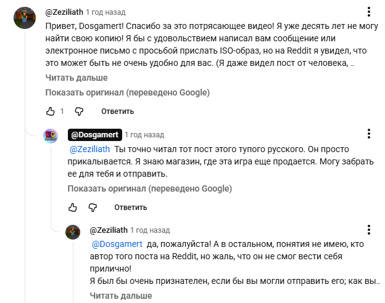This screenshot has width=385, height=303.
Task: Expand the last reply with 'Читать дальше'
Action: tap(121, 296)
